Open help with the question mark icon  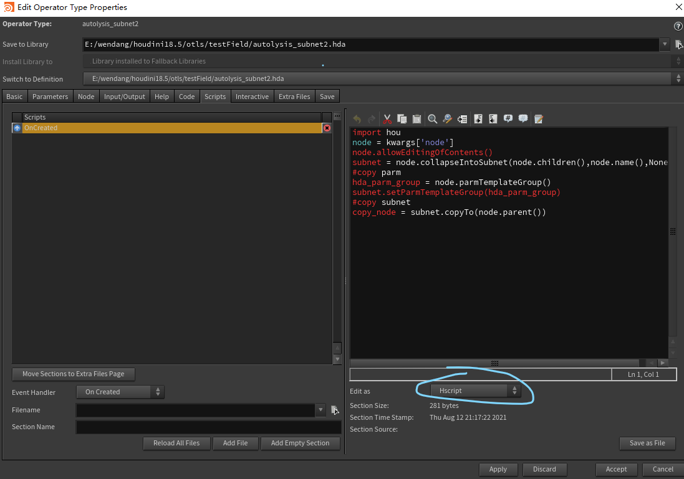pos(678,26)
